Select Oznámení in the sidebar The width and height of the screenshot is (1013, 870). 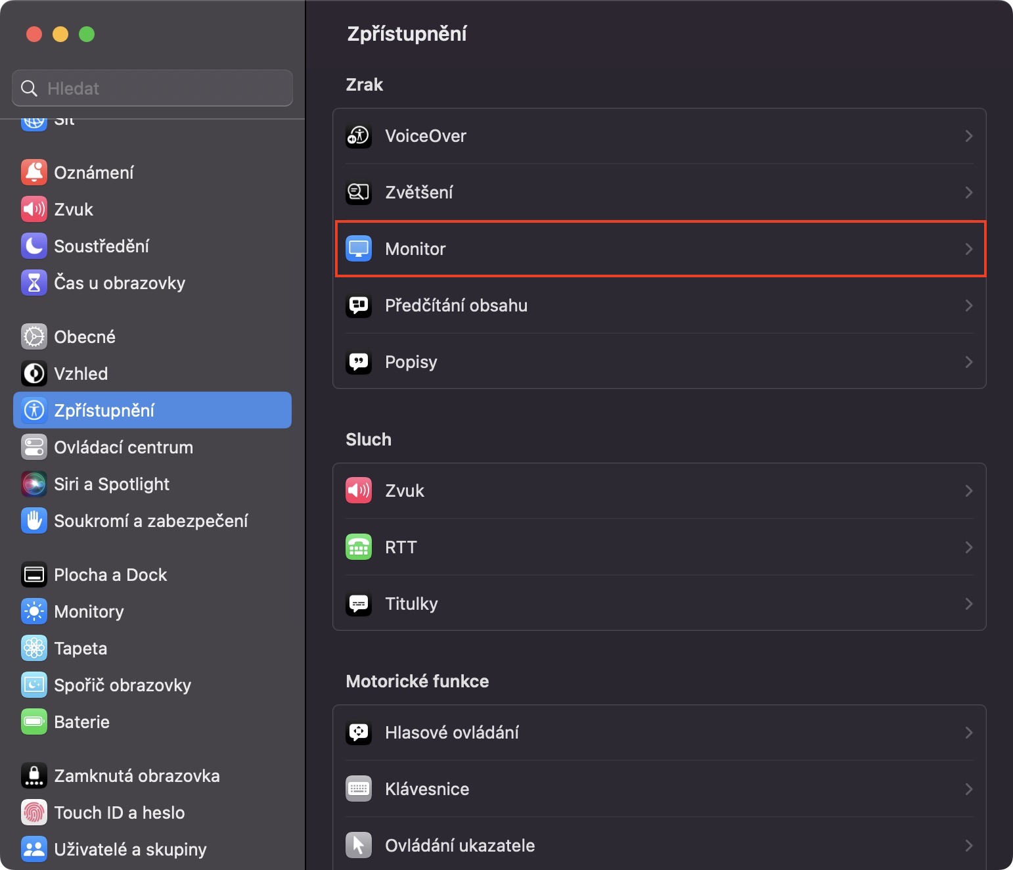93,173
